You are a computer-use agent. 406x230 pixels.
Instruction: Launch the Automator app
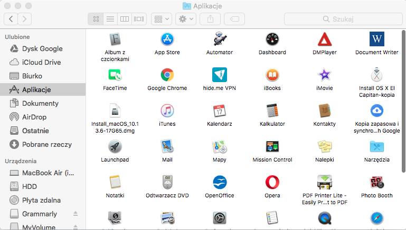point(220,39)
